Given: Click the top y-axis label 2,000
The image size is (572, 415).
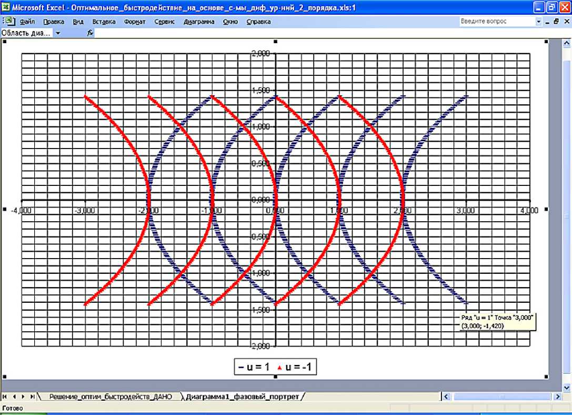Looking at the screenshot, I should coord(260,54).
